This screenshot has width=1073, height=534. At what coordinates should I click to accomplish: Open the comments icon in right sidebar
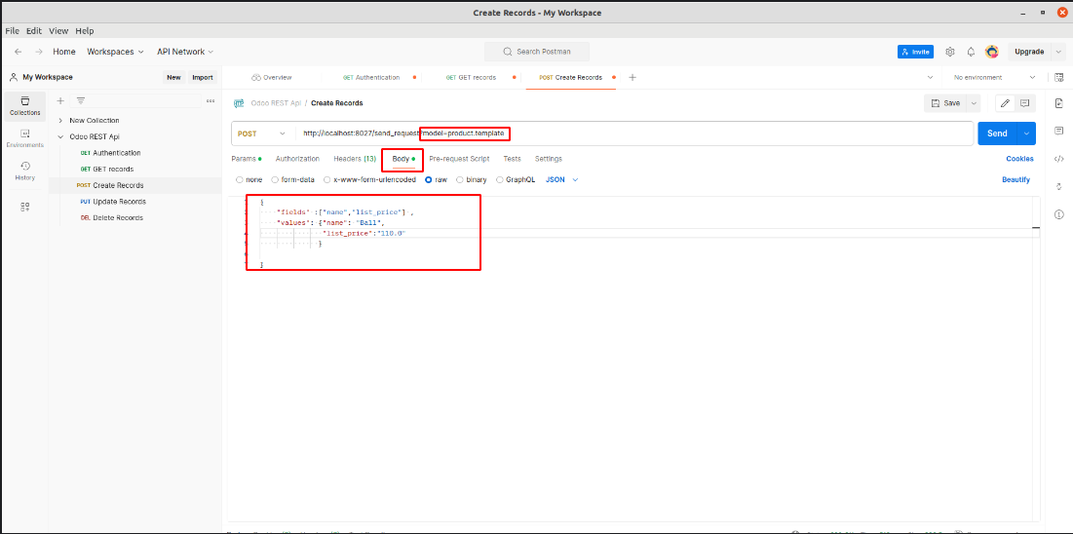(1058, 130)
